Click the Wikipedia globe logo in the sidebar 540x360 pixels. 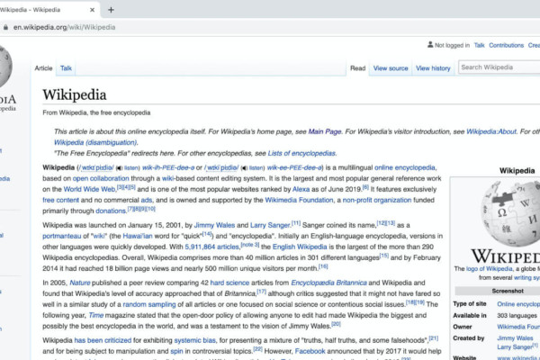click(7, 70)
